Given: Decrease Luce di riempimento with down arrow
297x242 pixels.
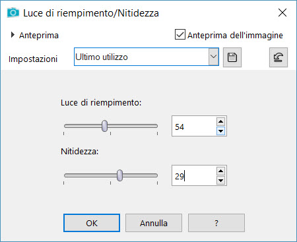Looking at the screenshot, I should click(x=220, y=131).
